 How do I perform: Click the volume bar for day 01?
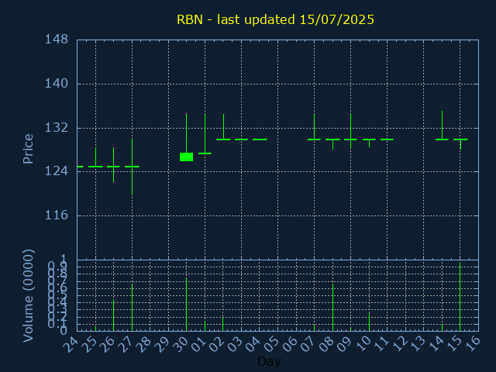click(205, 325)
